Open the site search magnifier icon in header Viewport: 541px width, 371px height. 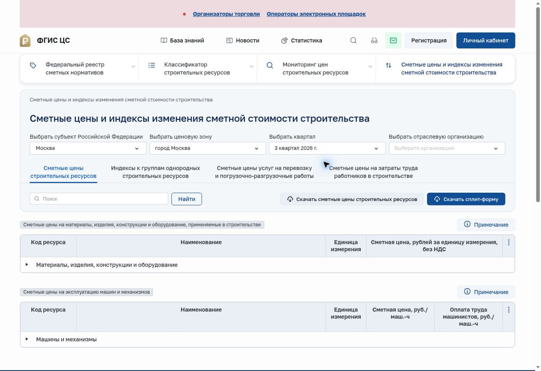point(353,41)
